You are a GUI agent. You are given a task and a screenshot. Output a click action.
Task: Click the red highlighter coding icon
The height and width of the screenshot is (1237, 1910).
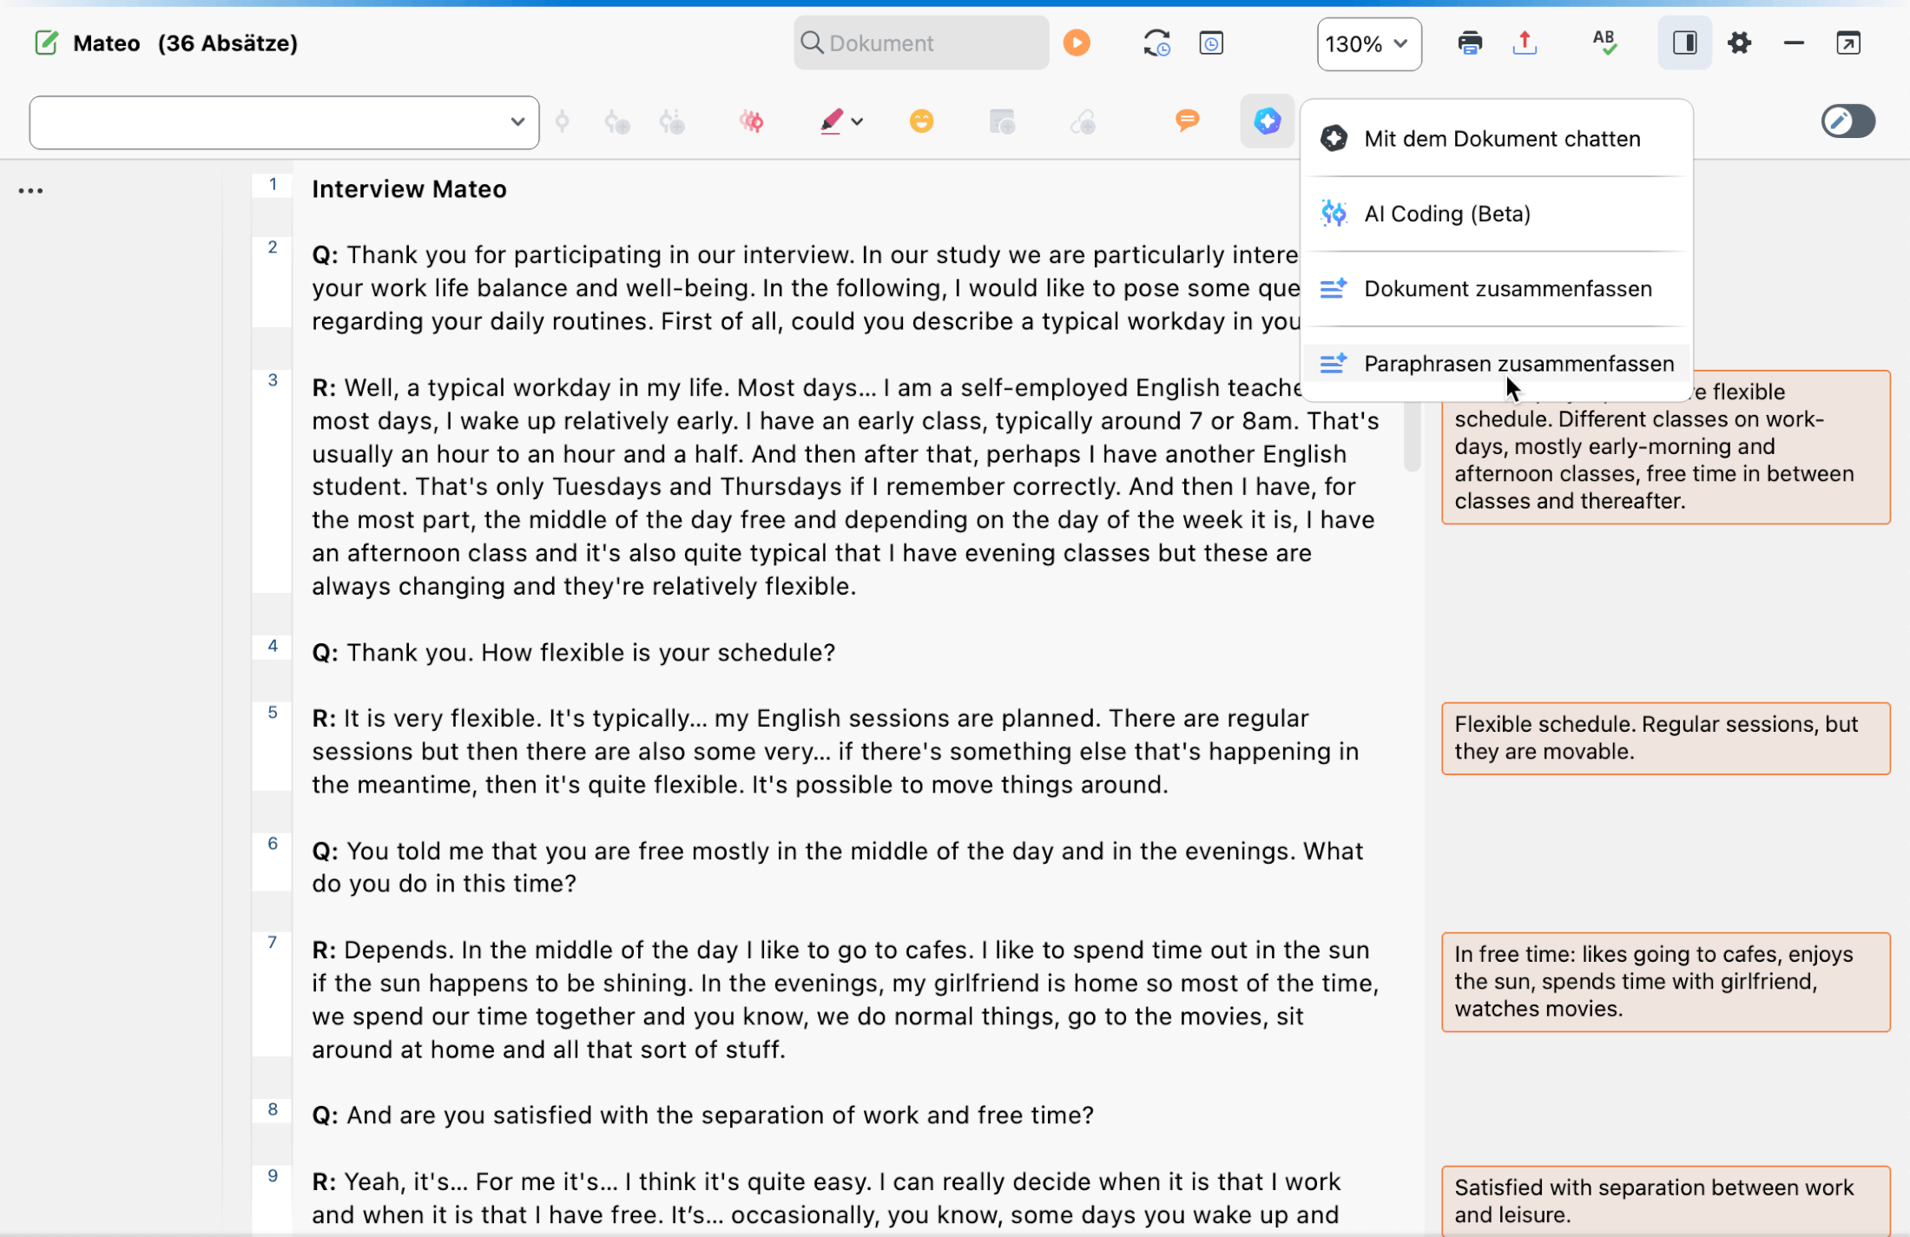(831, 121)
